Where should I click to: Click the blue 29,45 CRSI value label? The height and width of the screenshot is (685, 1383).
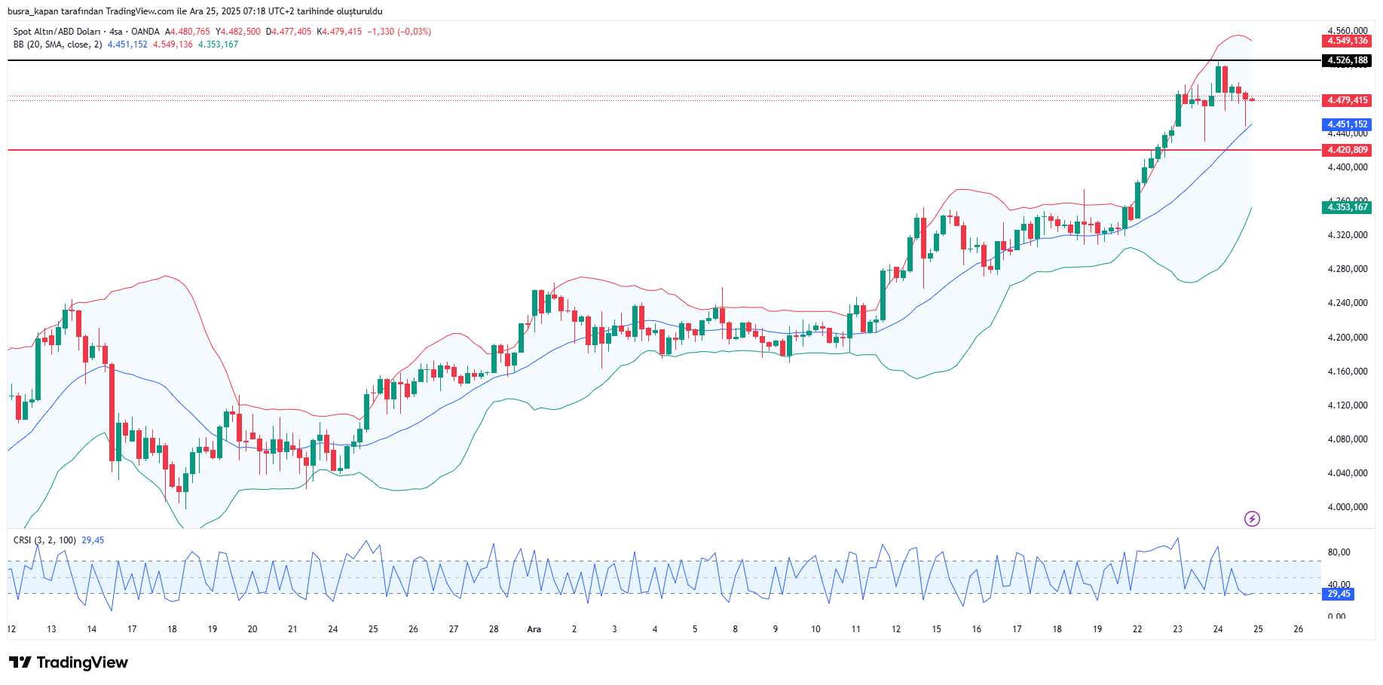1339,594
